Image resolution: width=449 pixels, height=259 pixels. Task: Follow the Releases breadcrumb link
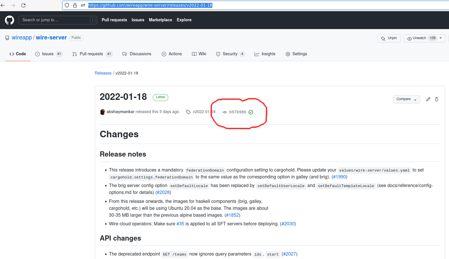tap(103, 73)
